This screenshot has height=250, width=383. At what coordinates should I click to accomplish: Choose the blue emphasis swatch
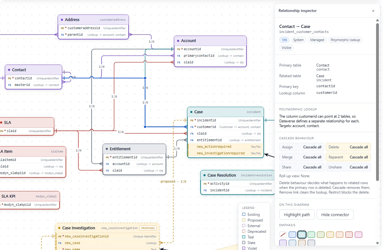pos(292,235)
